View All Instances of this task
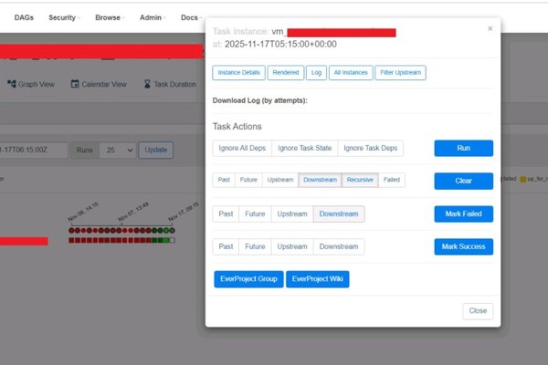Viewport: 548px width, 365px height. (x=351, y=73)
